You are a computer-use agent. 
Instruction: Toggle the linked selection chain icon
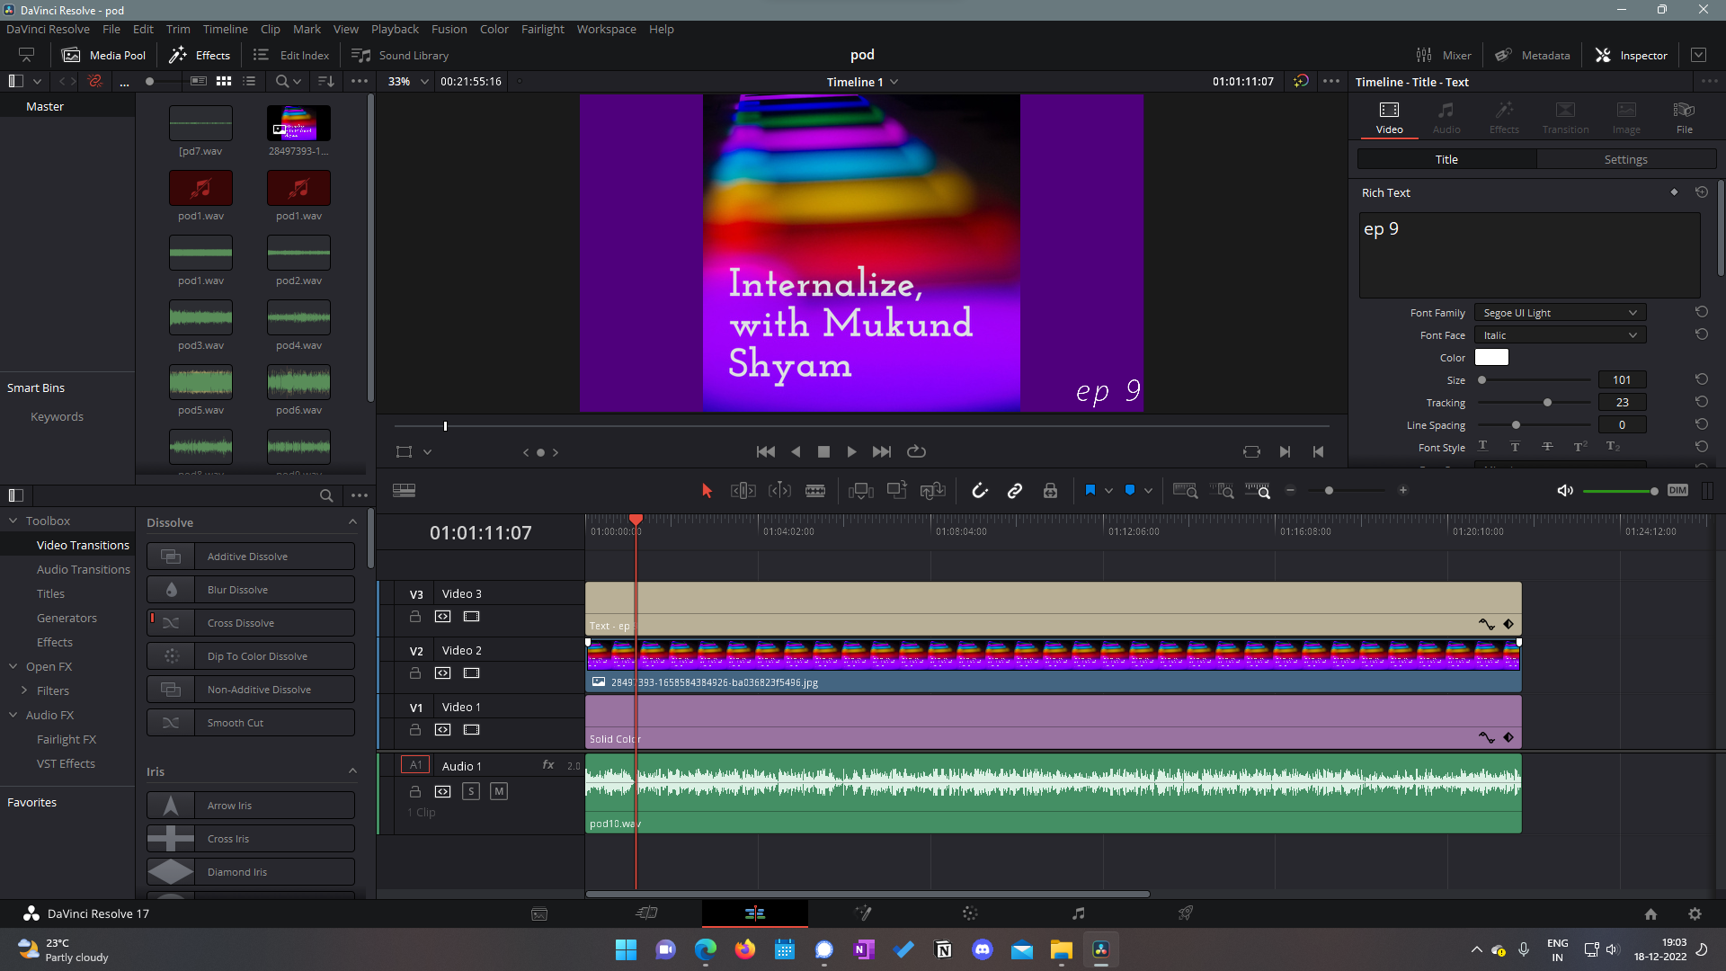tap(1015, 491)
